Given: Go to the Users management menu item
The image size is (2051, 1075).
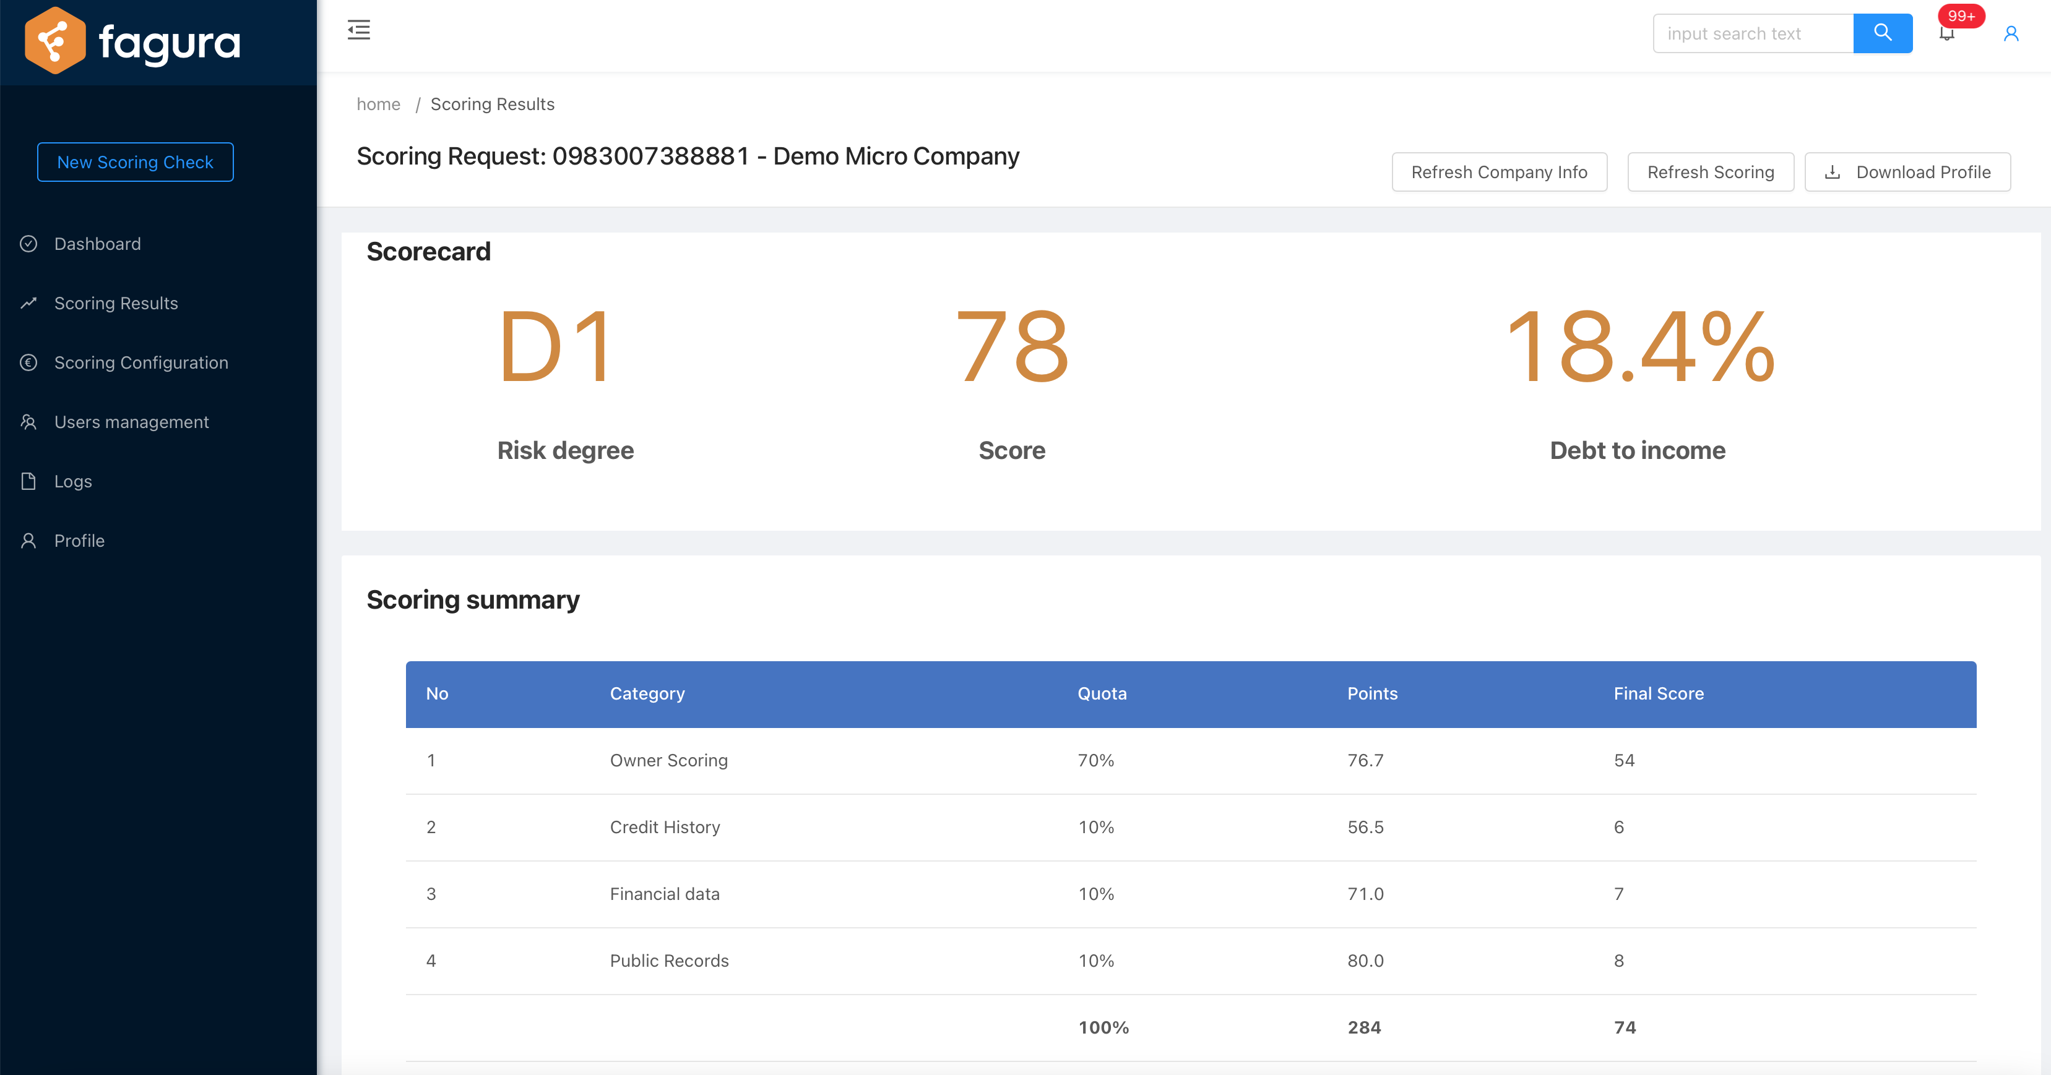Looking at the screenshot, I should tap(131, 422).
